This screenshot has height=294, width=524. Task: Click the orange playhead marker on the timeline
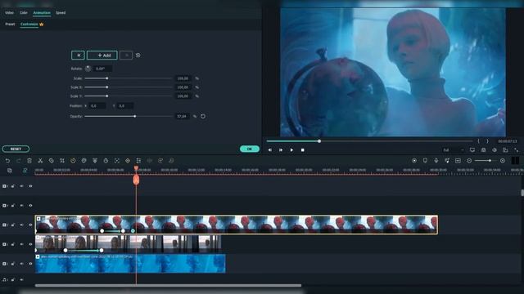tap(137, 180)
